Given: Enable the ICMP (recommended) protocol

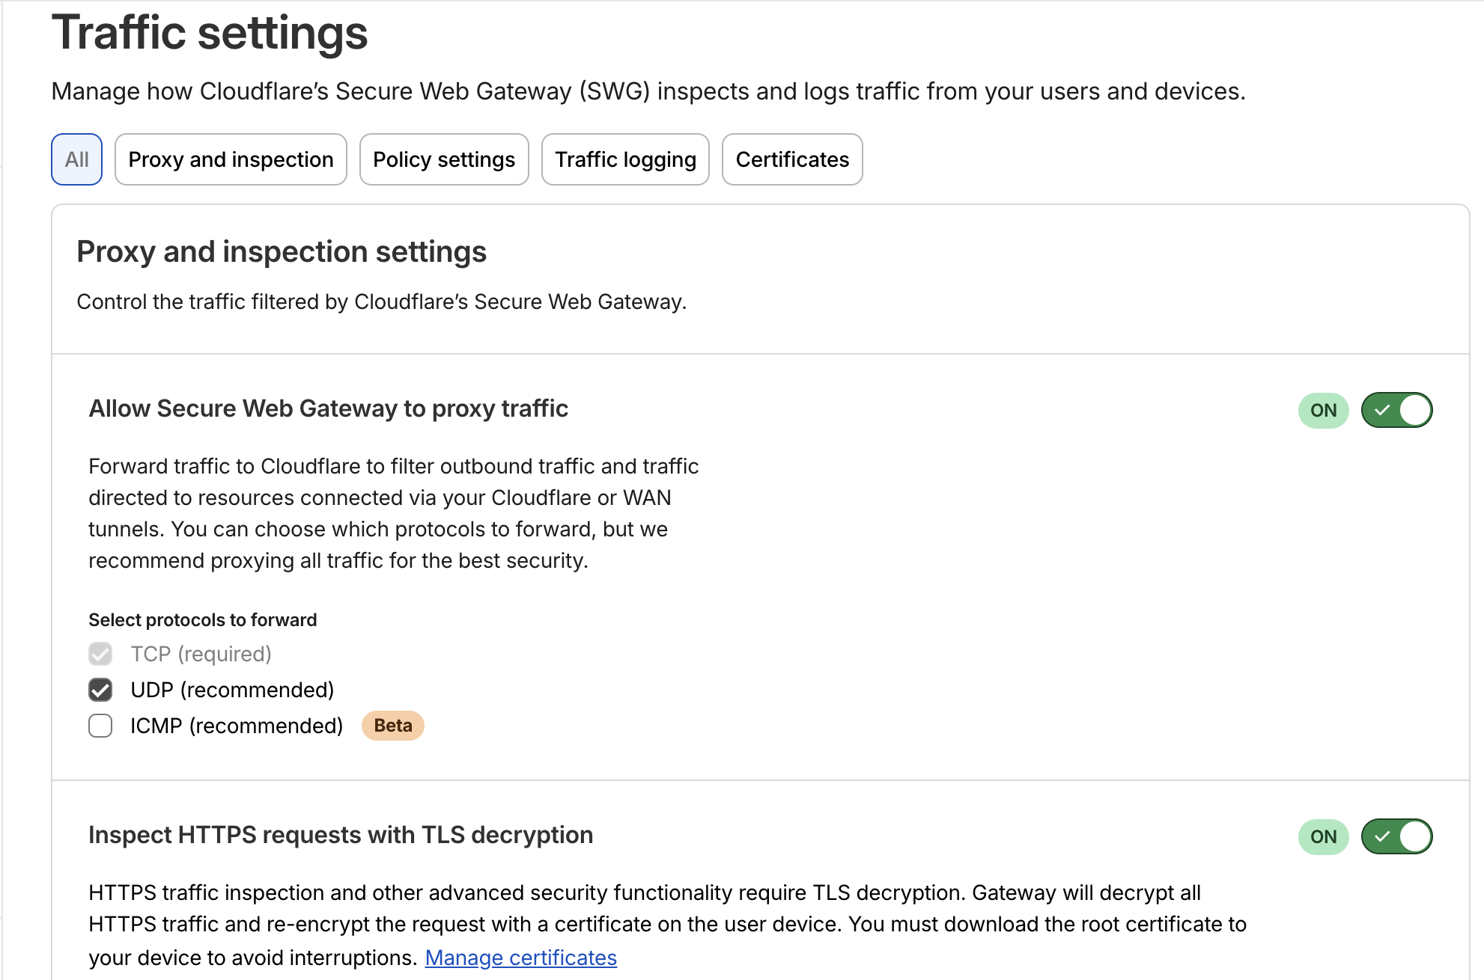Looking at the screenshot, I should tap(100, 725).
